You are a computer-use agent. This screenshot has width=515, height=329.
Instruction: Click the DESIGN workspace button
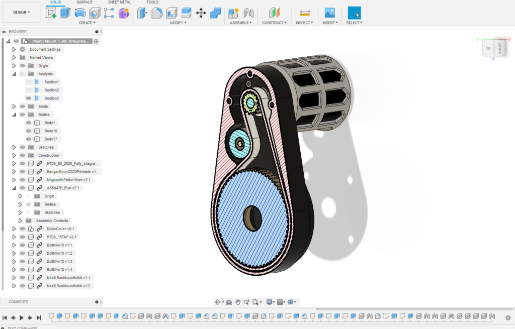tap(20, 12)
